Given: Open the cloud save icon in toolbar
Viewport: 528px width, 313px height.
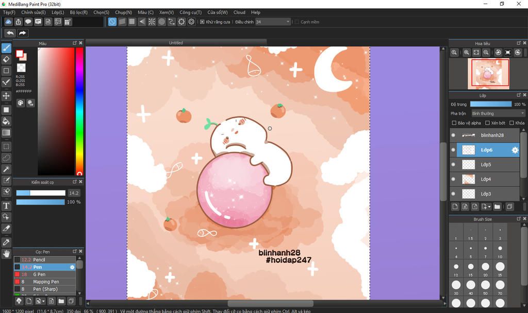Looking at the screenshot, I should (8, 22).
